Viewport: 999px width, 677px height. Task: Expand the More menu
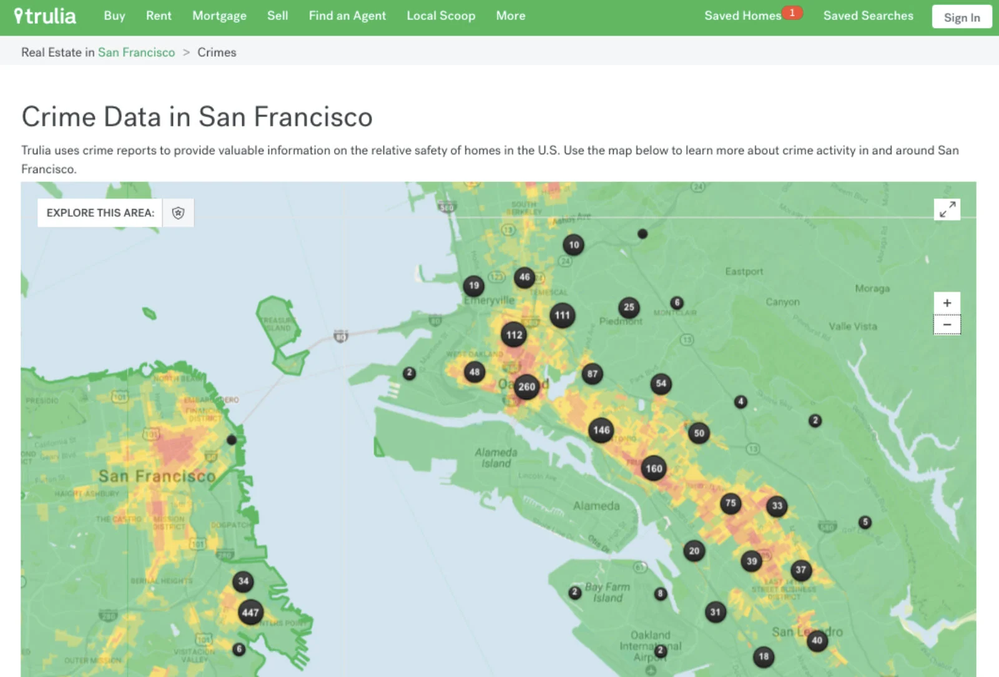[510, 16]
